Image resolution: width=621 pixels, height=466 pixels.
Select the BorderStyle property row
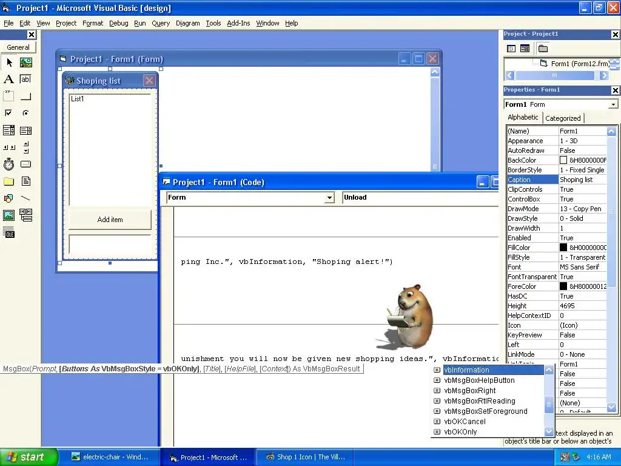(x=557, y=170)
